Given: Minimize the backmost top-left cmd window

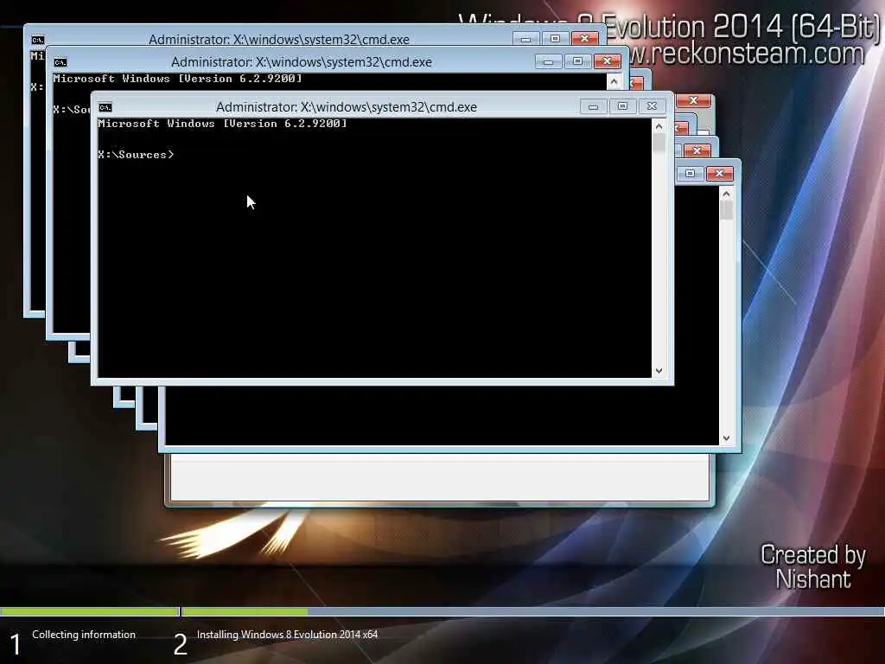Looking at the screenshot, I should [525, 39].
